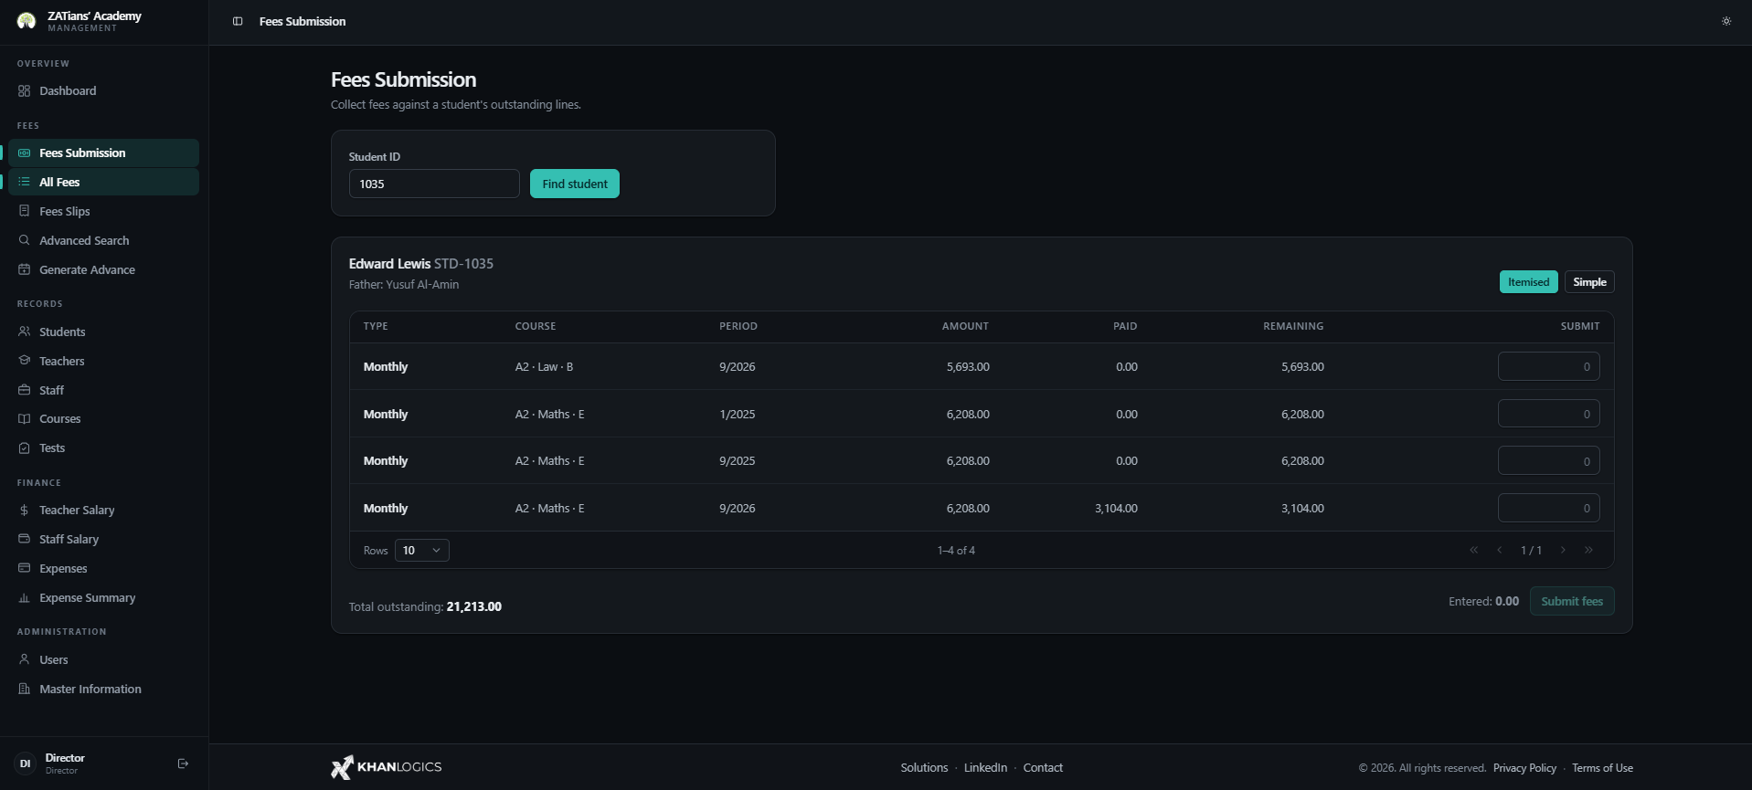
Task: Open the Solutions footer link
Action: click(x=924, y=767)
